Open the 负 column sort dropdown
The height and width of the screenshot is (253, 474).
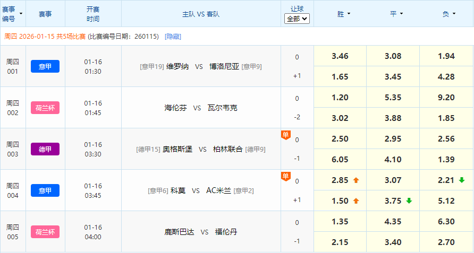click(454, 14)
